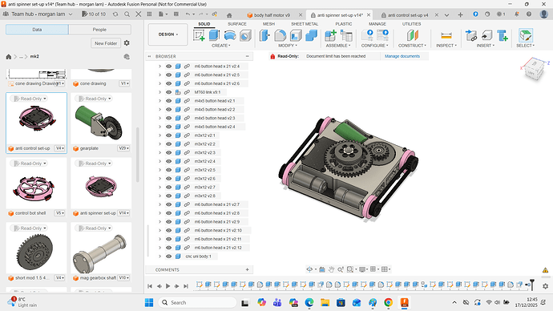The height and width of the screenshot is (311, 553).
Task: Hide m6 button head x 21 v2:12
Action: pos(168,248)
